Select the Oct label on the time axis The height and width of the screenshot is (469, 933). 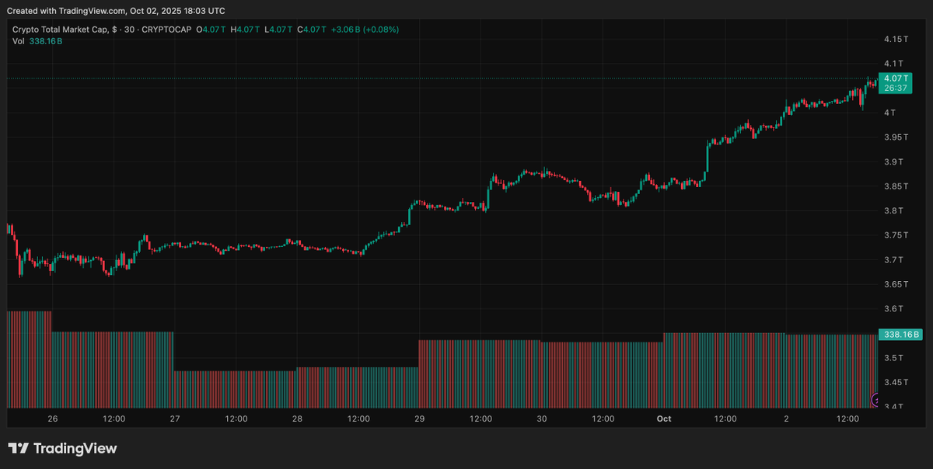(x=663, y=419)
